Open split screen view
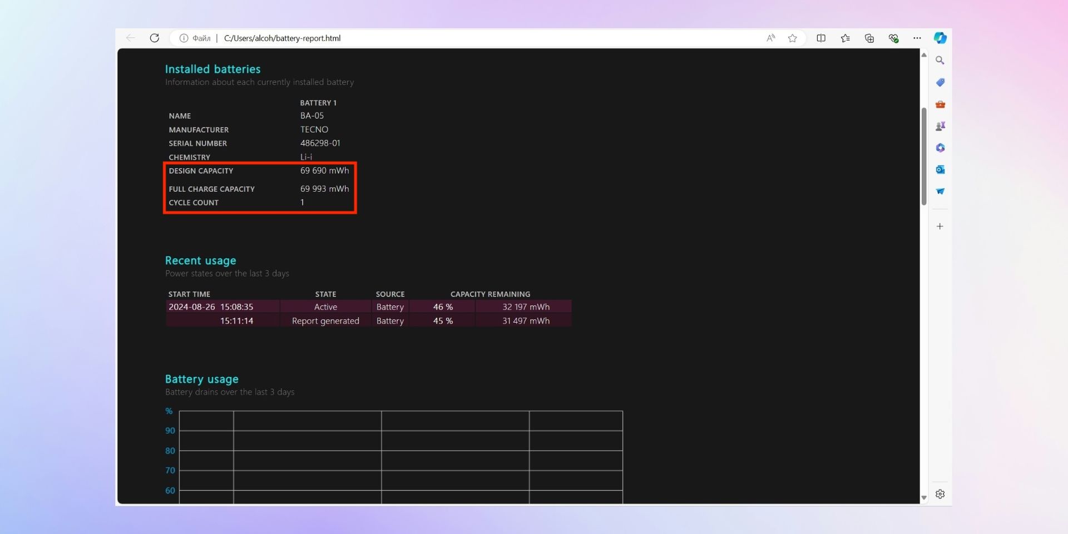The width and height of the screenshot is (1068, 534). tap(821, 38)
